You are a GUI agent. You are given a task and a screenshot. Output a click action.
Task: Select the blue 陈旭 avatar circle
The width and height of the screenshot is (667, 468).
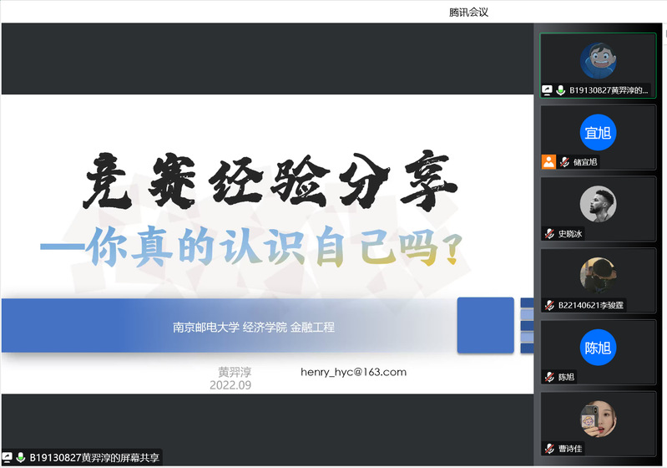[x=598, y=347]
